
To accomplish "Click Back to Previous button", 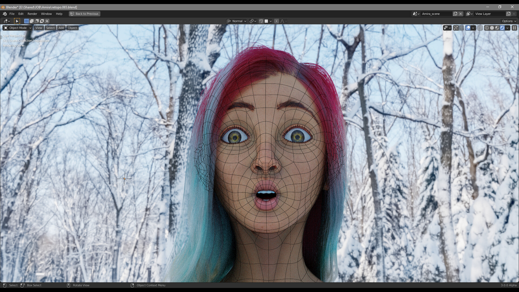I will pyautogui.click(x=85, y=14).
